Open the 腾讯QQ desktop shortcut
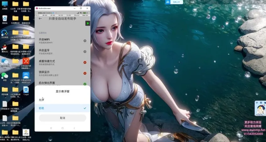This screenshot has height=142, width=266. pos(5,48)
